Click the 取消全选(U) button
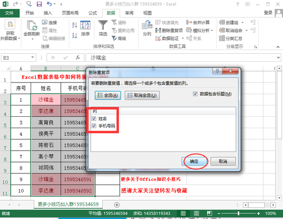Screen dimensions: 283x219 pyautogui.click(x=142, y=95)
